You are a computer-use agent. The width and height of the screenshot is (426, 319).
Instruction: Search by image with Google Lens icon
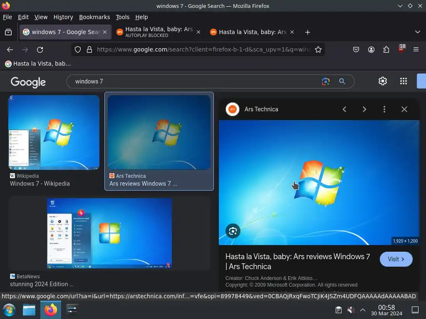pyautogui.click(x=325, y=81)
